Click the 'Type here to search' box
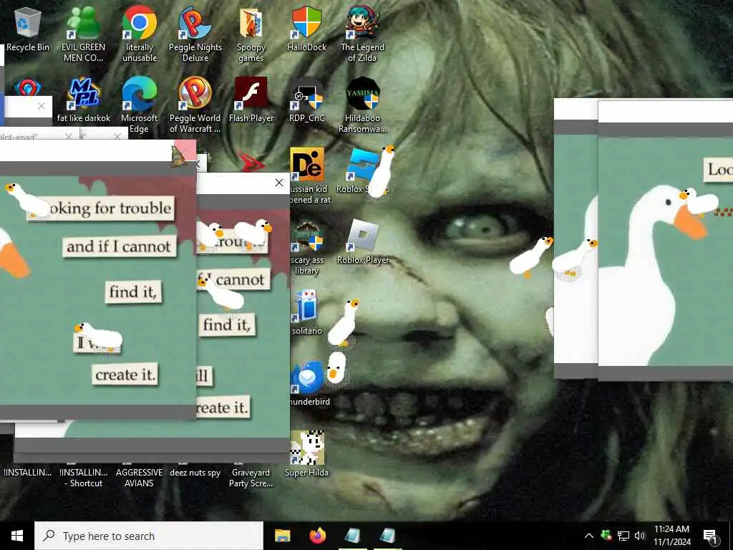Viewport: 733px width, 550px height. [149, 536]
